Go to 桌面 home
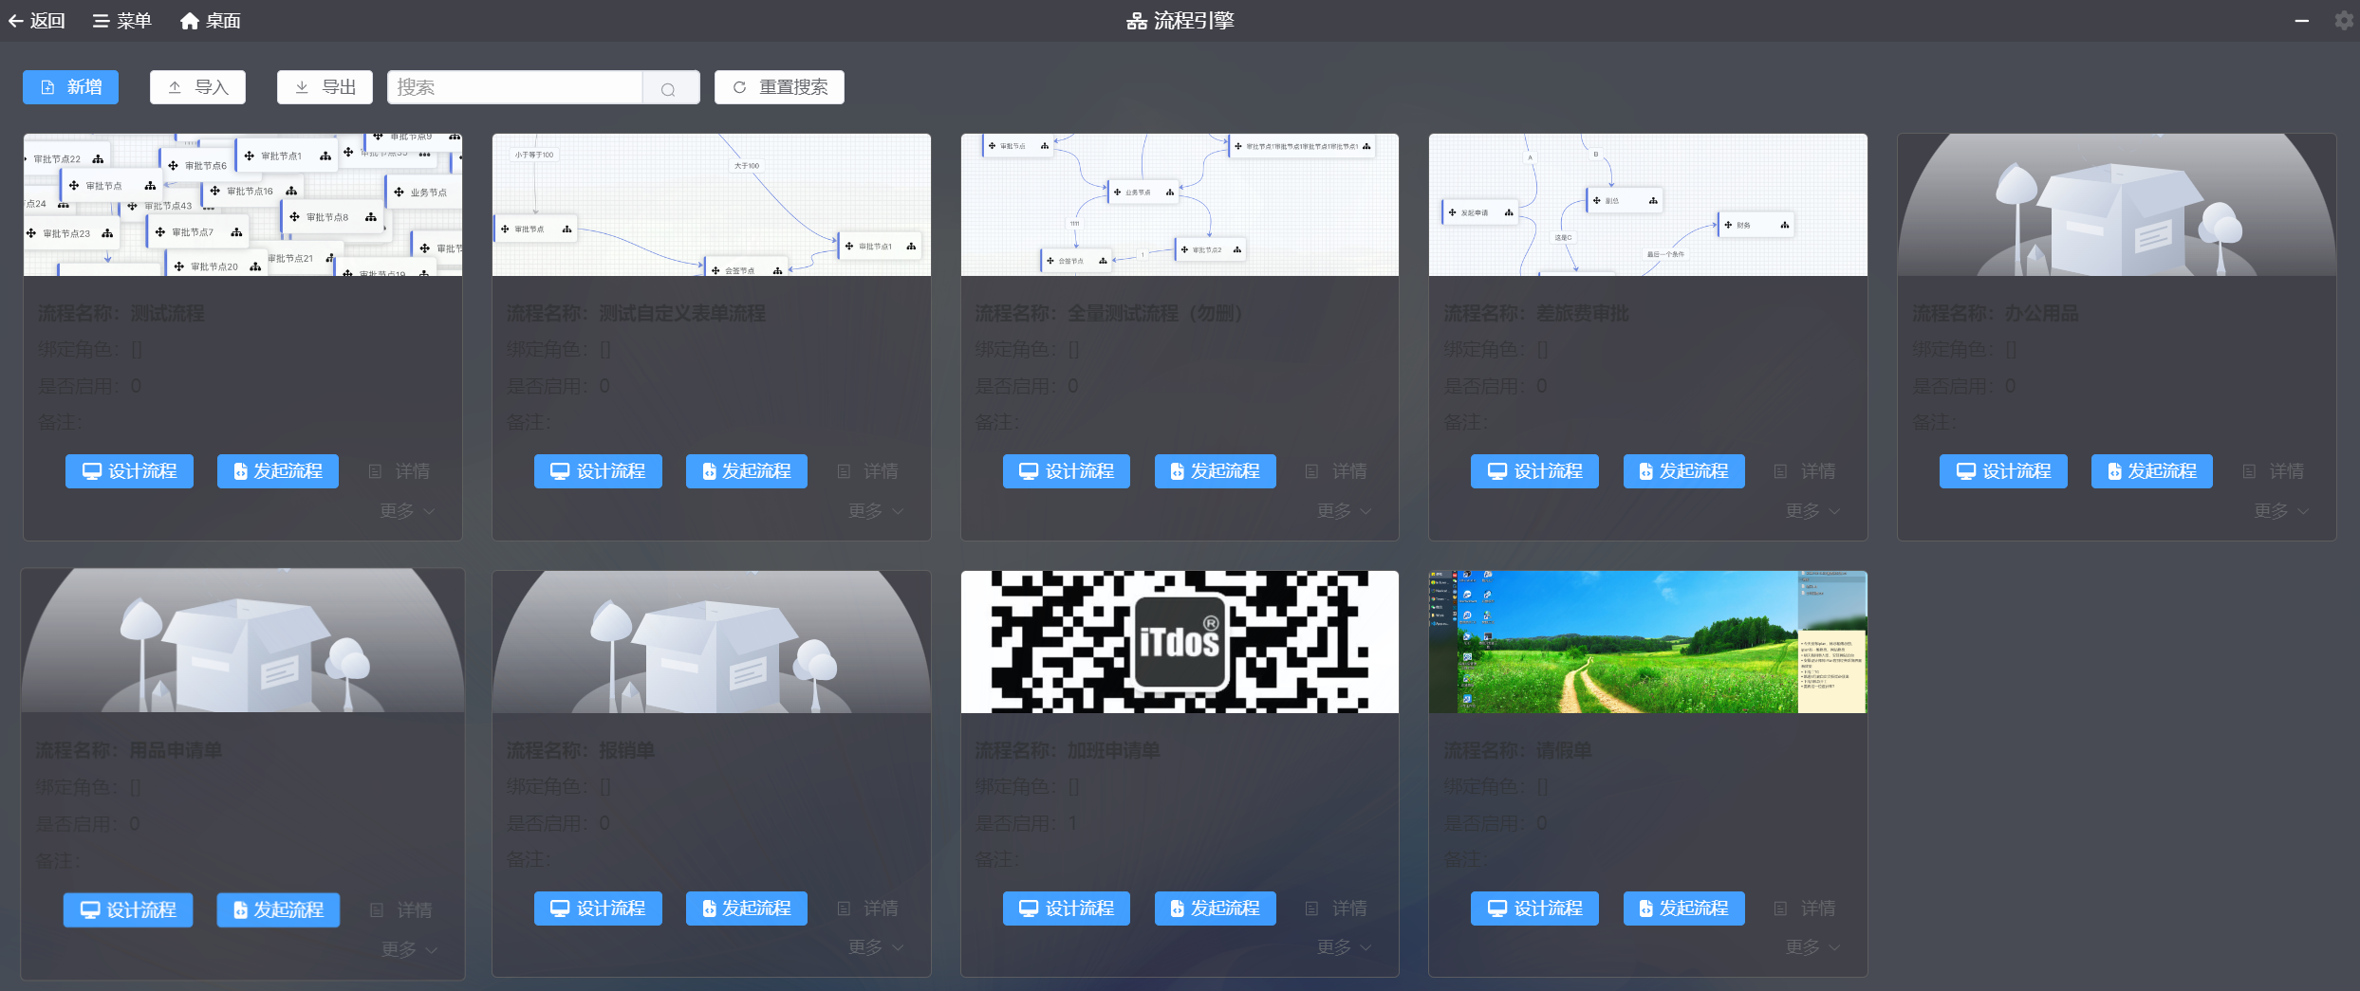The width and height of the screenshot is (2360, 991). (x=211, y=21)
